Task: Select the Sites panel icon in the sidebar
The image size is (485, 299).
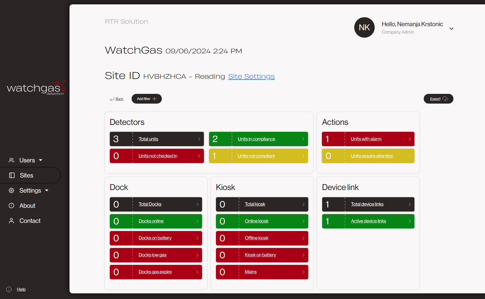Action: (x=12, y=175)
